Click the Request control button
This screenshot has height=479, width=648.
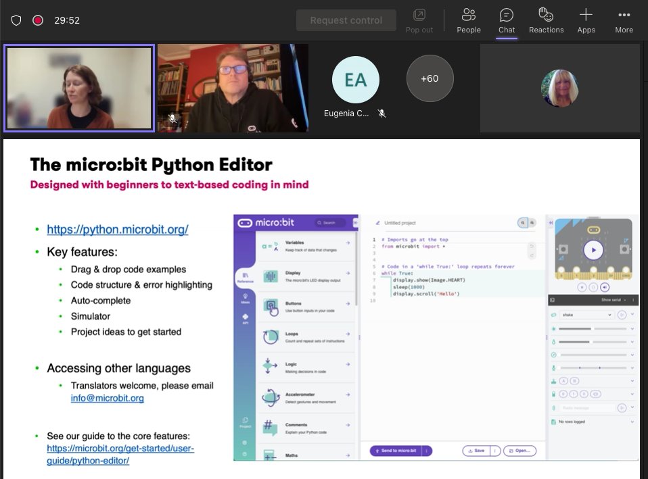[x=346, y=20]
